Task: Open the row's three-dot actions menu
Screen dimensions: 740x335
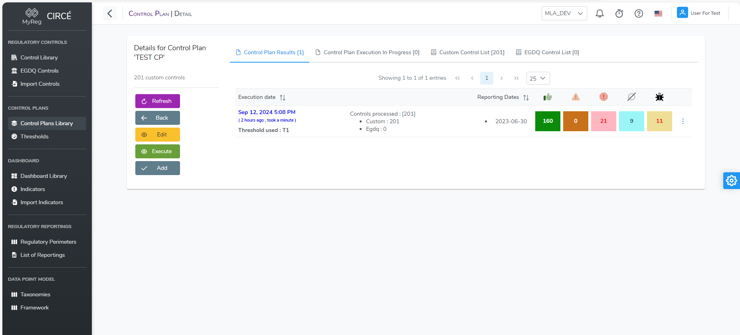Action: [683, 121]
